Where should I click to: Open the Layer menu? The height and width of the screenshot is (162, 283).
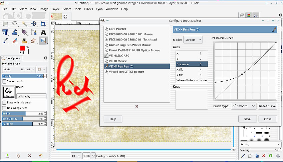click(x=55, y=9)
